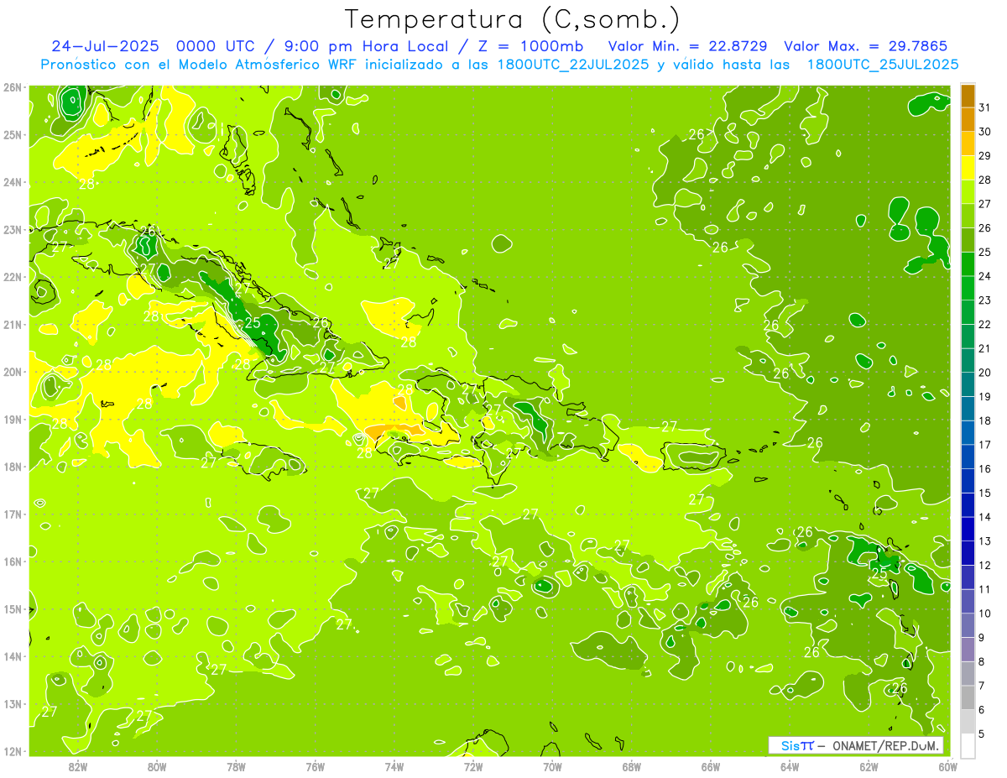1007x778 pixels.
Task: Click the 16N latitude axis label
Action: point(13,561)
